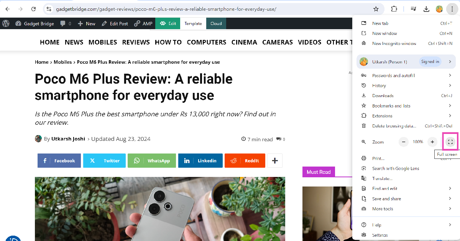Expand Find and edit submenu
The height and width of the screenshot is (241, 460).
tap(407, 188)
